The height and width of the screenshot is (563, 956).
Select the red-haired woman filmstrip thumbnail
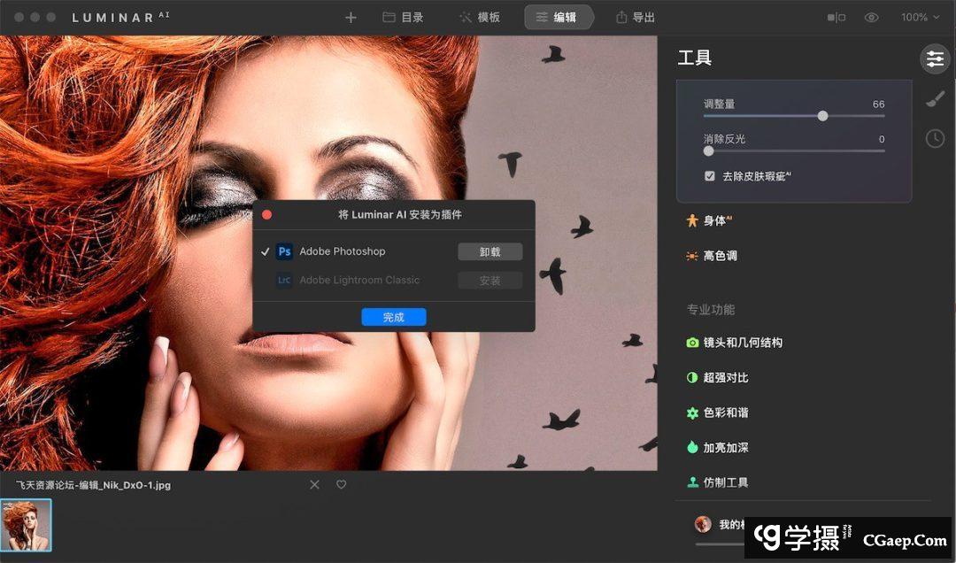(27, 525)
